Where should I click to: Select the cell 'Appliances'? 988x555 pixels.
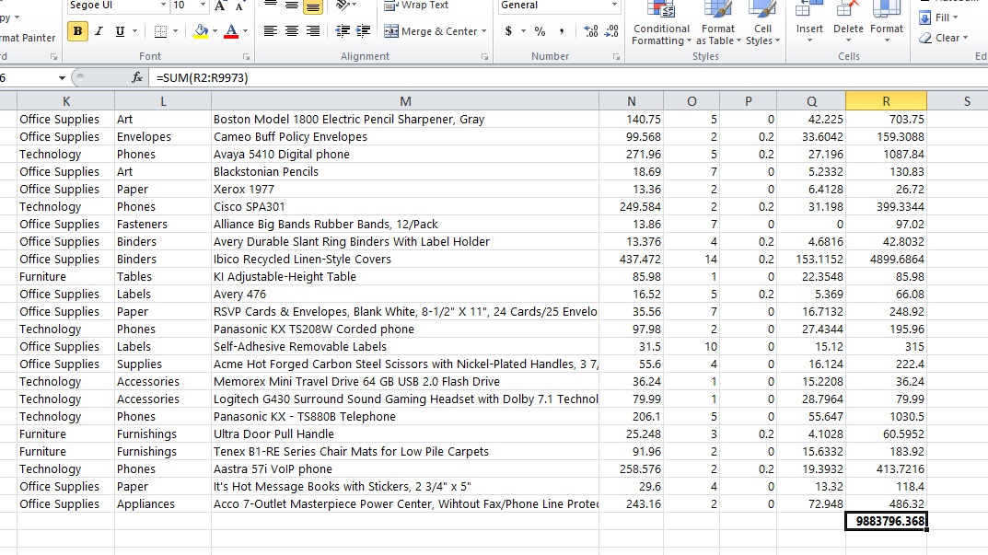163,504
